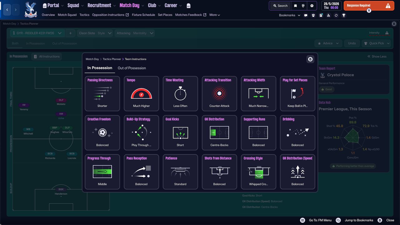Open the Crossing Style card

point(258,172)
